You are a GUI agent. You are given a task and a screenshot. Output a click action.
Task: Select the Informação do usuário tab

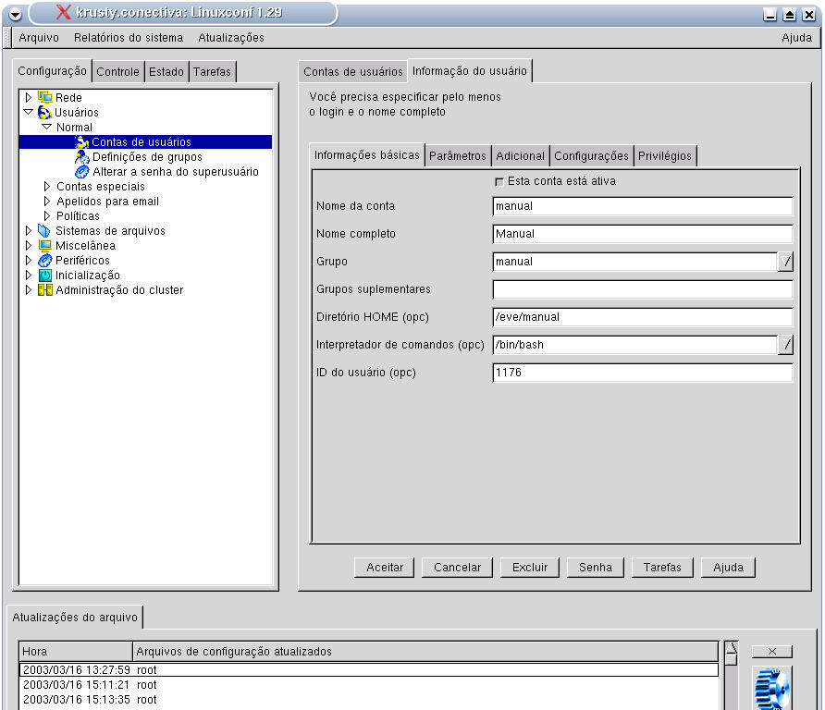click(x=470, y=70)
